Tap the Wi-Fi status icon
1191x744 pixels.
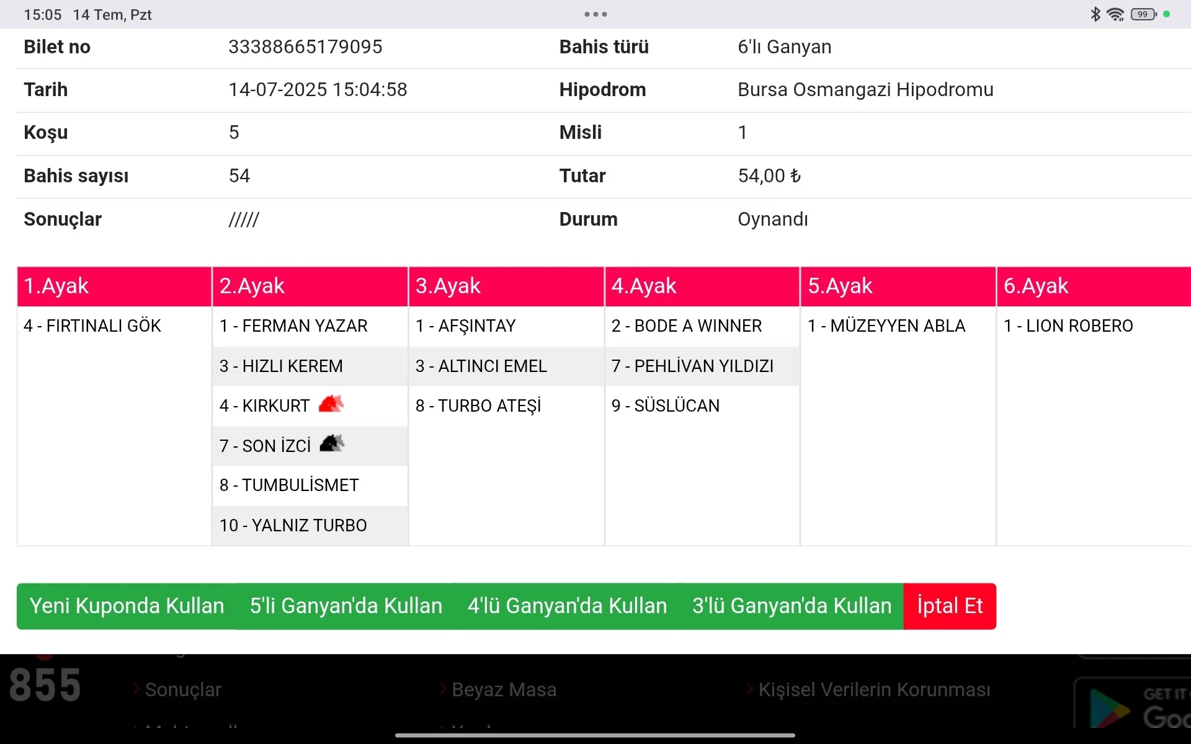pos(1115,14)
